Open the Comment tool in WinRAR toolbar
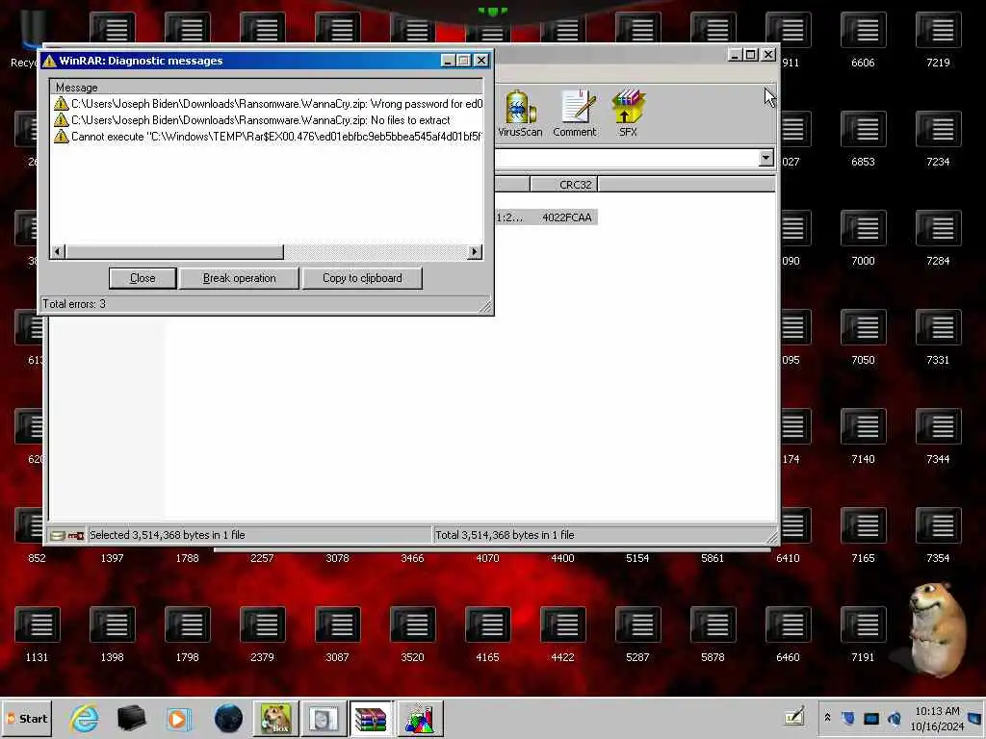 click(575, 114)
